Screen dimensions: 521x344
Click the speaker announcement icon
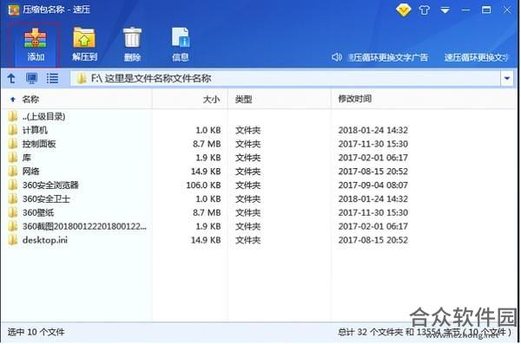pyautogui.click(x=337, y=57)
